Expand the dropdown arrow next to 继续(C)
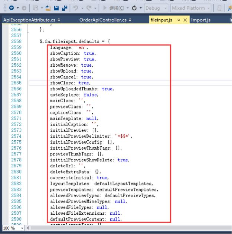232x234 pixels. [x=128, y=8]
